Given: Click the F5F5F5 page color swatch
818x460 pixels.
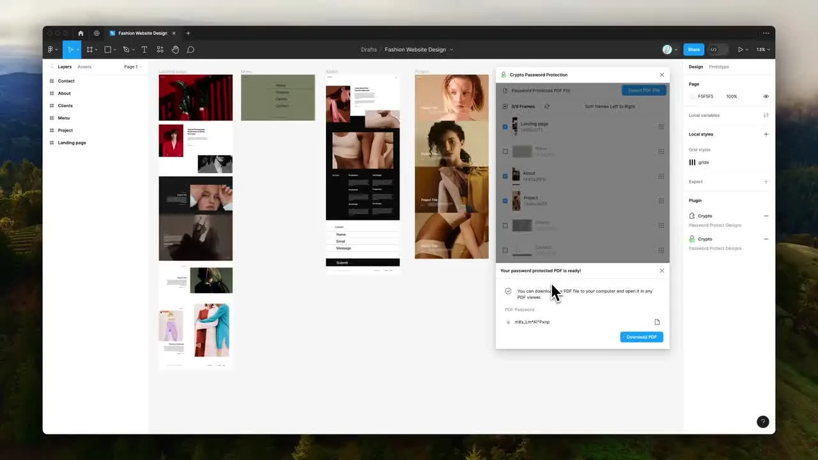Looking at the screenshot, I should click(692, 96).
